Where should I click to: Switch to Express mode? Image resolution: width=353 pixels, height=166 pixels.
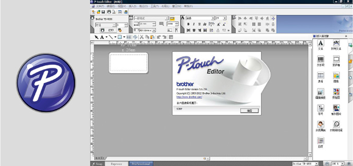pyautogui.click(x=116, y=164)
